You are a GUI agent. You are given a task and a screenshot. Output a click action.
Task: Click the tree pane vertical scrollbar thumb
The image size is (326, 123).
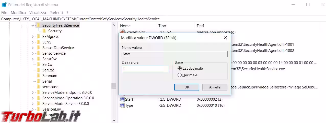click(x=114, y=86)
